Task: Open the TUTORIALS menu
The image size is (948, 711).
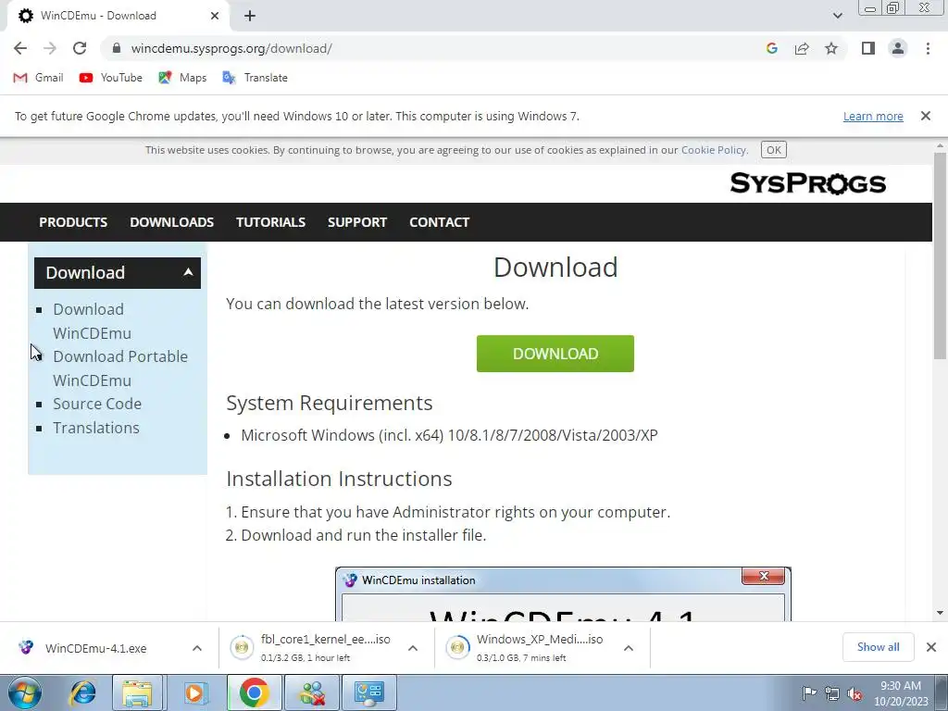Action: tap(271, 222)
